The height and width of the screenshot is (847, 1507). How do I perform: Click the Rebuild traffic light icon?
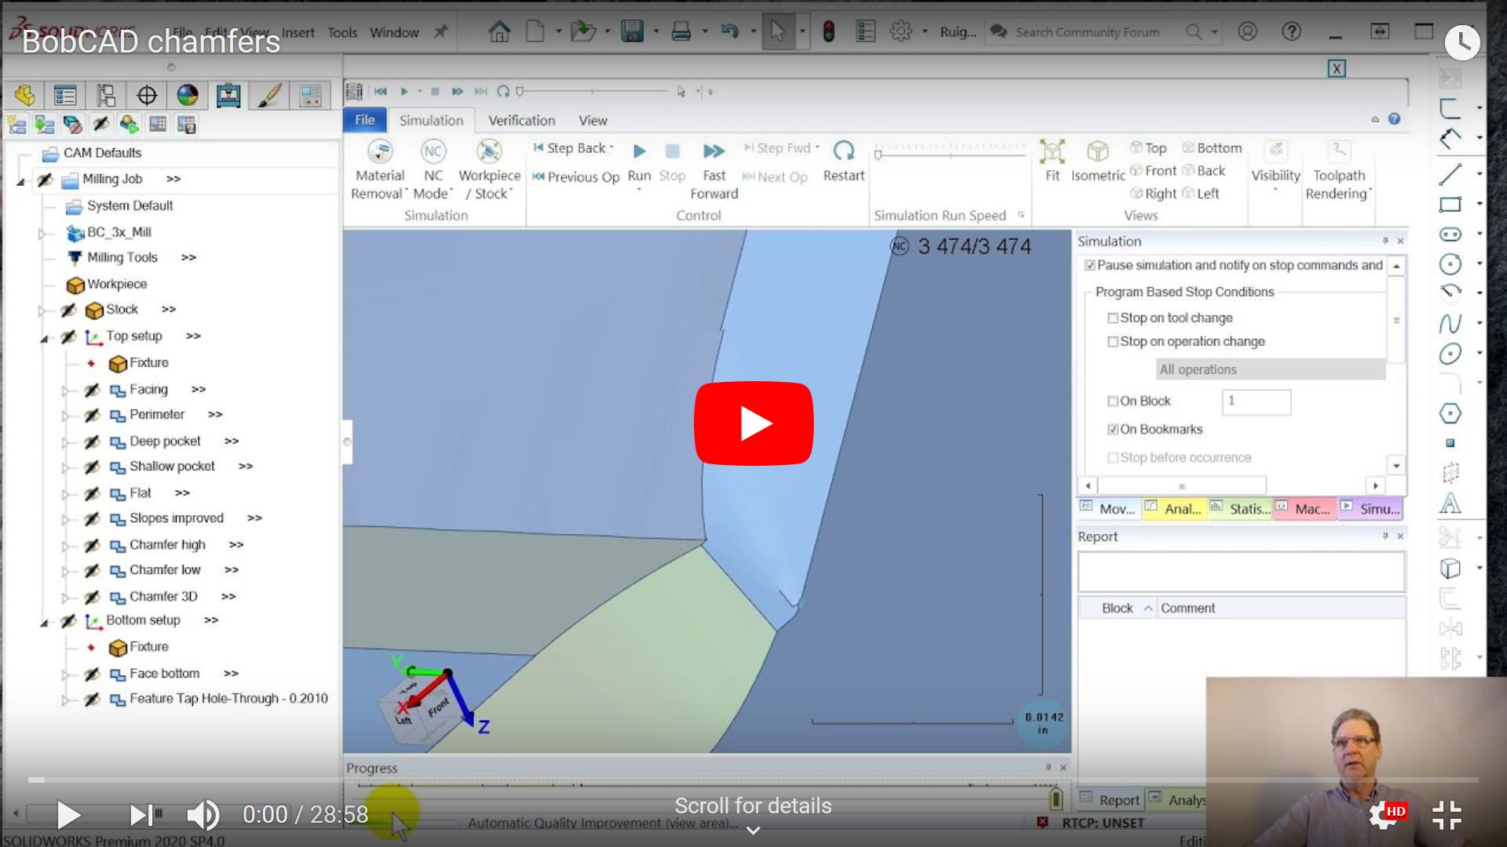click(828, 31)
